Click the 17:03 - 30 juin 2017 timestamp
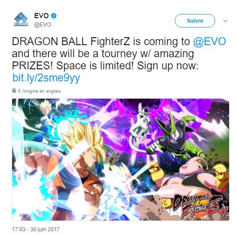The width and height of the screenshot is (237, 235). pos(36,229)
